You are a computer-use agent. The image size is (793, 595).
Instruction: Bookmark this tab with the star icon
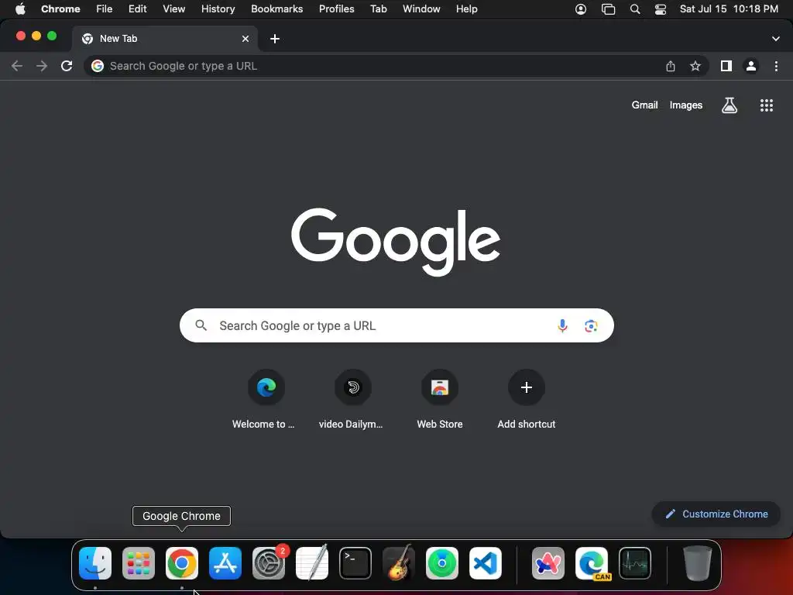click(x=695, y=66)
